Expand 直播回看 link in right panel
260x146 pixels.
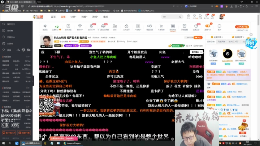point(238,37)
